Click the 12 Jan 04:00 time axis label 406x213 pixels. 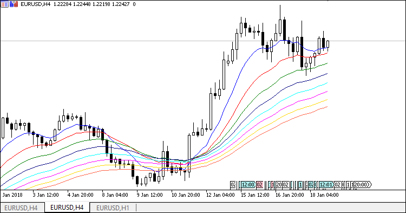click(220, 195)
